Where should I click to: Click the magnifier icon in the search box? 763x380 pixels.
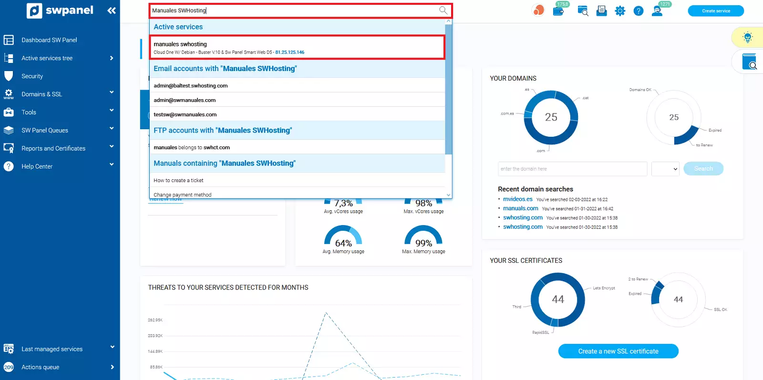tap(443, 10)
